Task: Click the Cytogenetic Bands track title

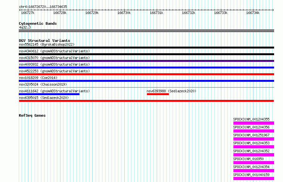Action: click(38, 23)
